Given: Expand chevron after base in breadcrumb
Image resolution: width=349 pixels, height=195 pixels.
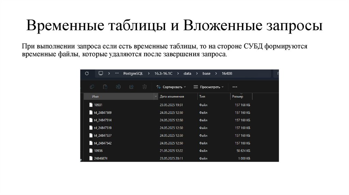Looking at the screenshot, I should pyautogui.click(x=216, y=73).
